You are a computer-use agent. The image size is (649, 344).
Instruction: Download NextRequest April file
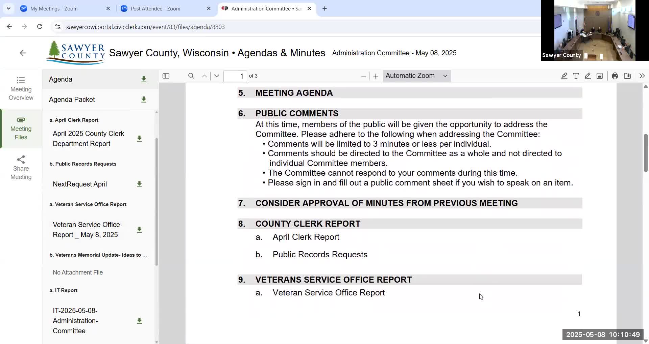(x=139, y=184)
